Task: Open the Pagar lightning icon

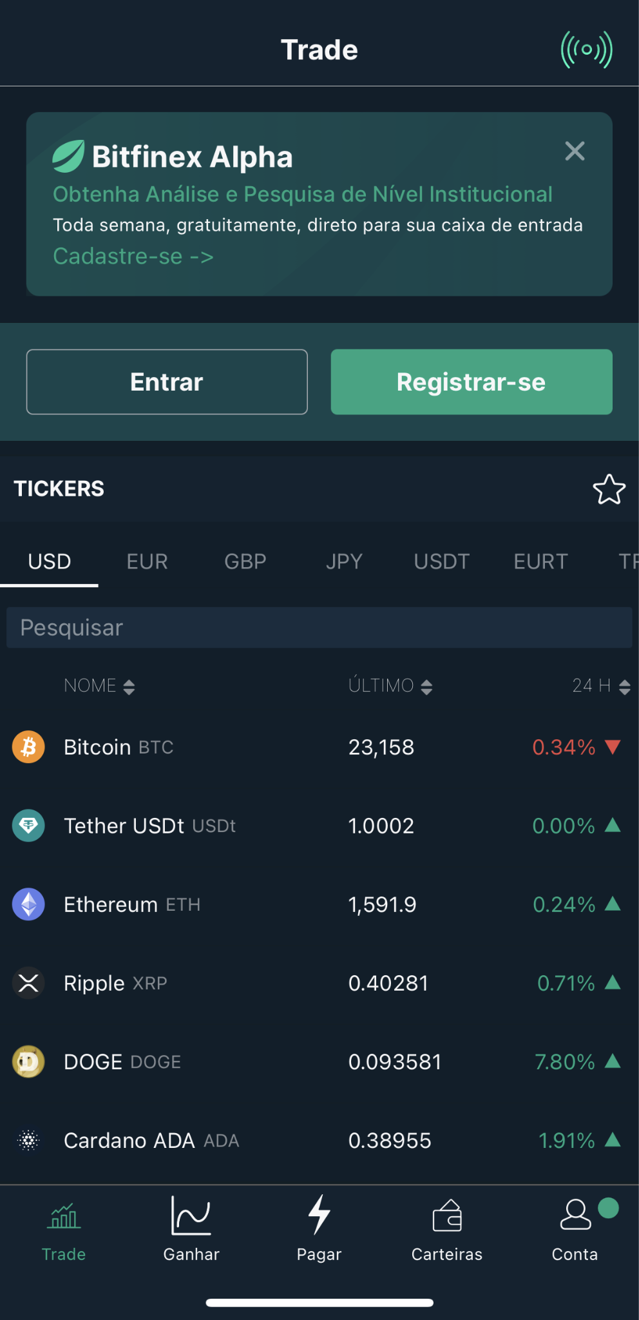Action: (x=319, y=1215)
